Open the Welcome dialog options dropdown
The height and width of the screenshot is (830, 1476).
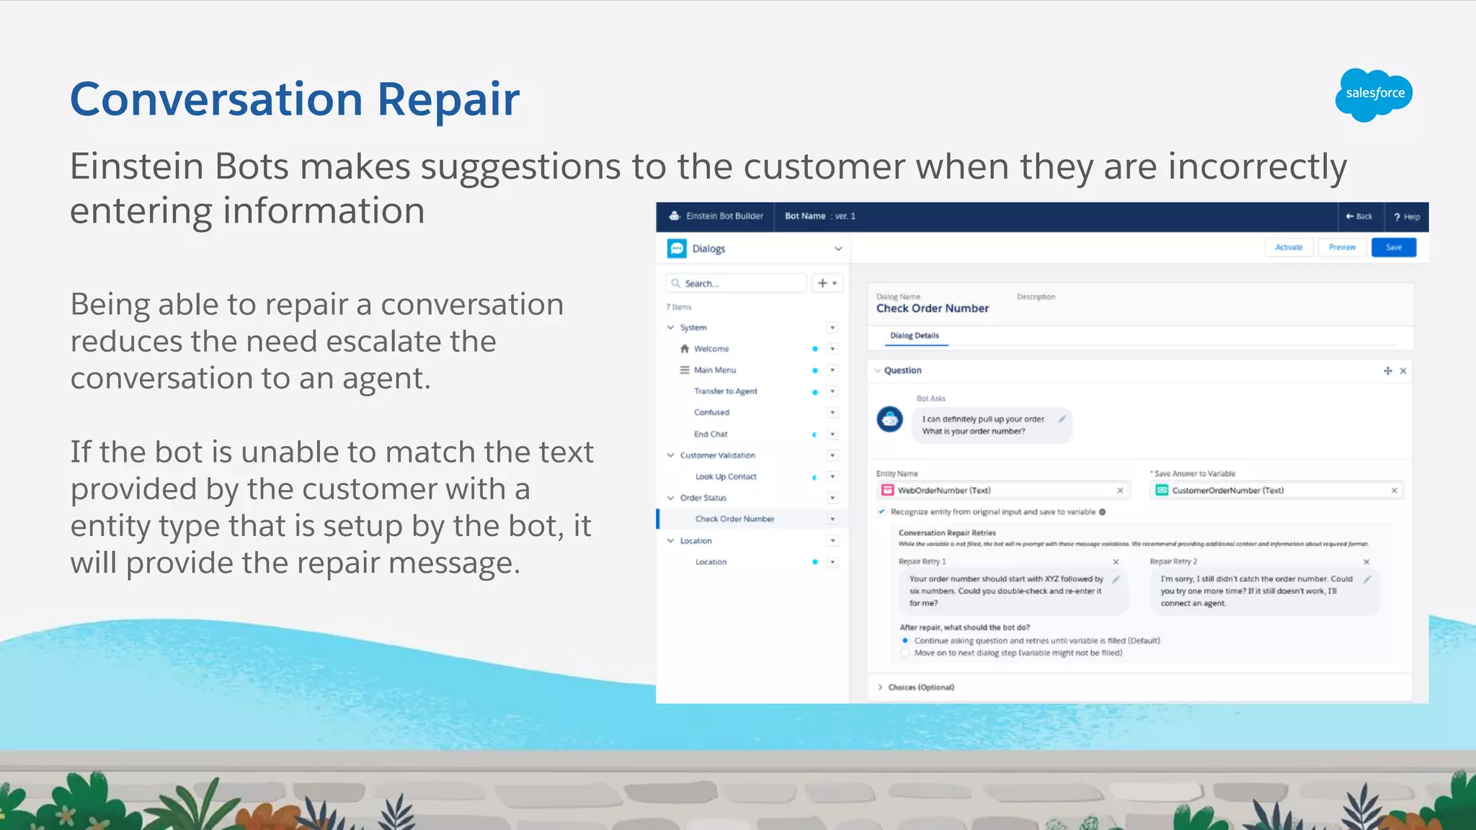point(832,349)
